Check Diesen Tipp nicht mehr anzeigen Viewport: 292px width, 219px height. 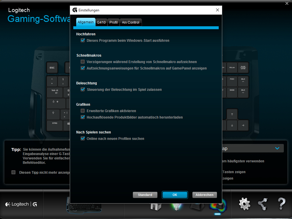click(x=13, y=172)
